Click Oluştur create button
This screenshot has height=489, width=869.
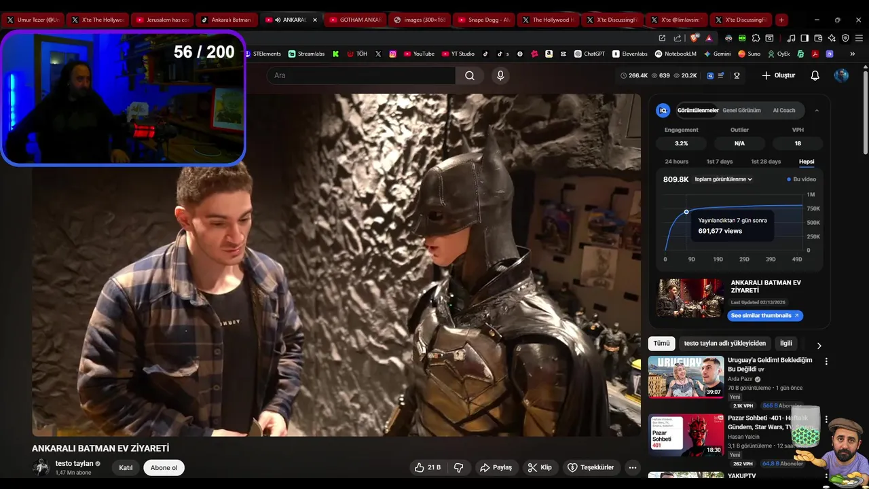(778, 75)
